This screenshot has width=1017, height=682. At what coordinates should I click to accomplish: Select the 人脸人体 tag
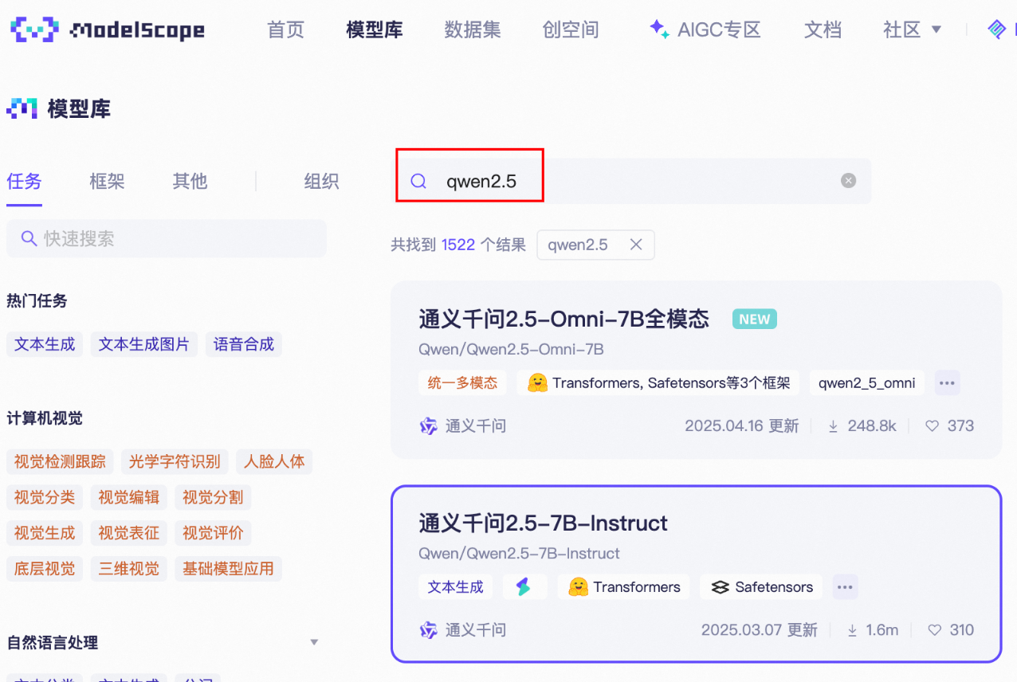274,461
